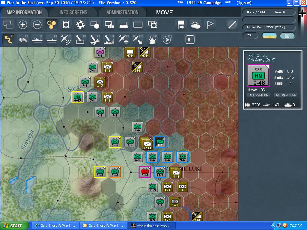Image resolution: width=307 pixels, height=230 pixels.
Task: Click the F11 explosion icon
Action: click(152, 39)
